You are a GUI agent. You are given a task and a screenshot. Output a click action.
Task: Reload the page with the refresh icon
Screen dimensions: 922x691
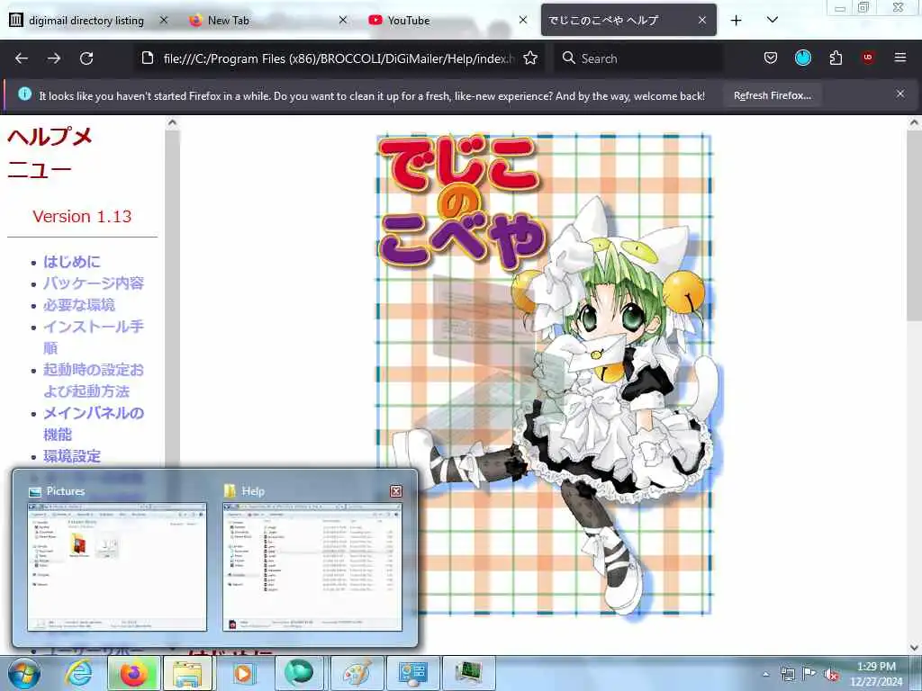[x=86, y=58]
